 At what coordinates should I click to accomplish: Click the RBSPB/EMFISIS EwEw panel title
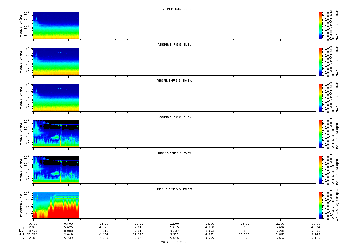tap(174, 189)
